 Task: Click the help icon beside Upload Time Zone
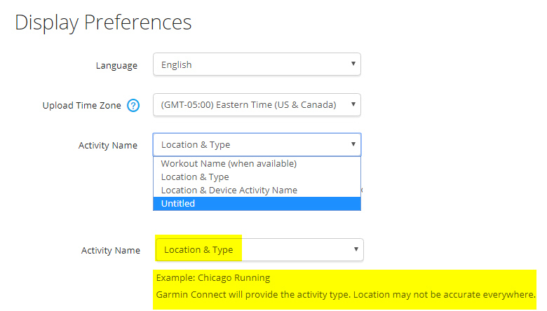click(133, 106)
